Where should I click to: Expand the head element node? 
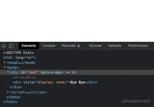pyautogui.click(x=5, y=62)
